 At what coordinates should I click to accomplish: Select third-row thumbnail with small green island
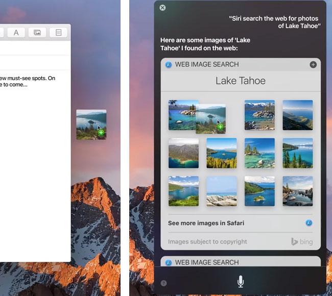(259, 191)
